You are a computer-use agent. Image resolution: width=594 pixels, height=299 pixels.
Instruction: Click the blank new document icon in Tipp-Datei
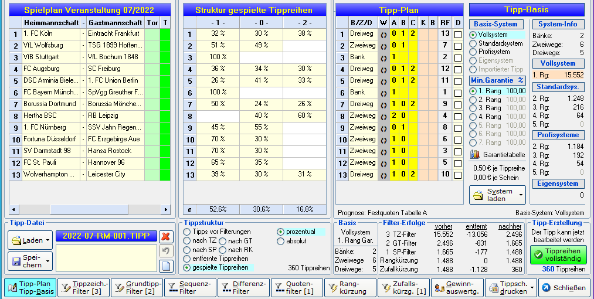click(165, 266)
